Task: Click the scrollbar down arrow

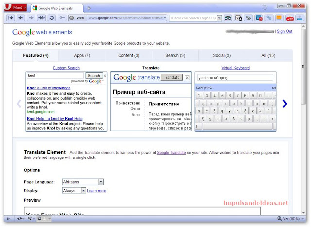Action: (x=303, y=213)
